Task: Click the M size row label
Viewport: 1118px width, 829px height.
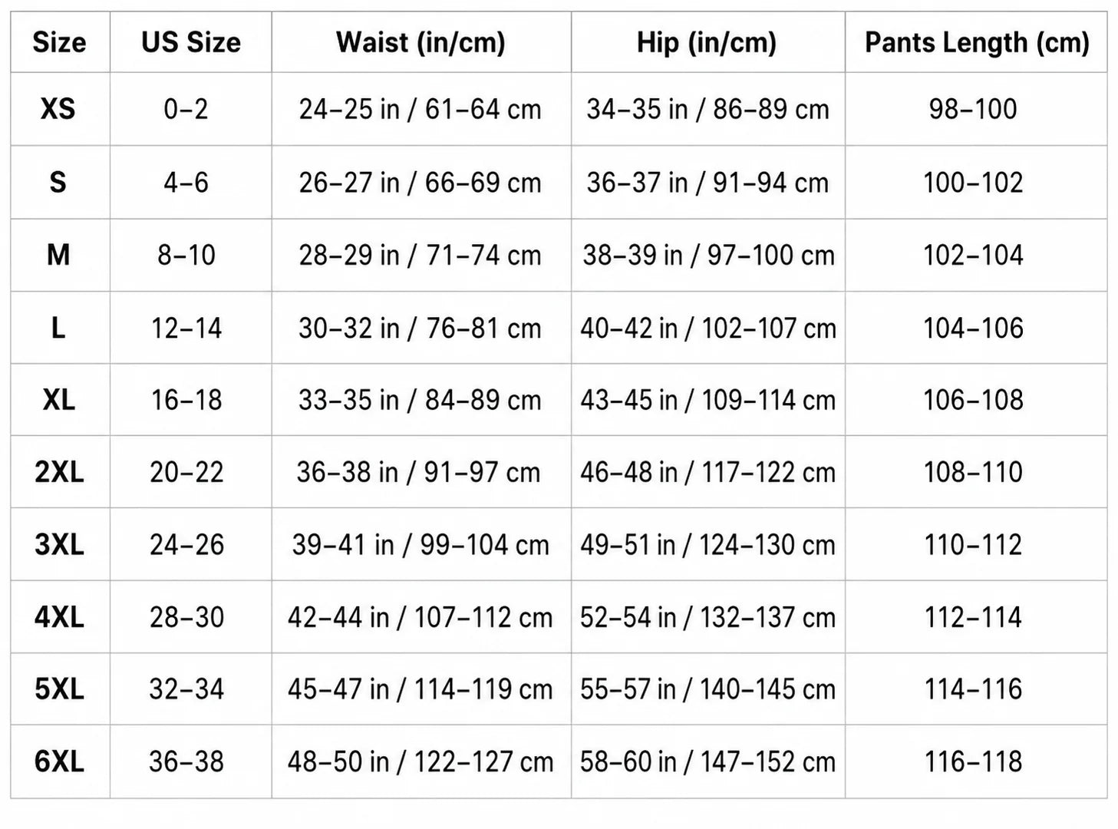Action: click(58, 255)
